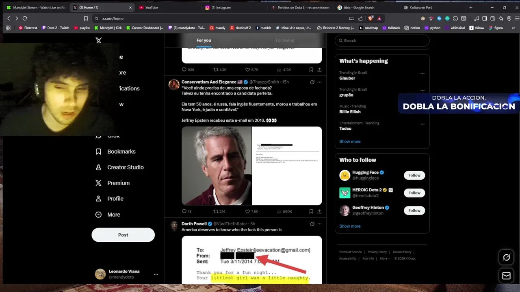Switch to the tibia Google Search tab
520x292 pixels.
tap(367, 7)
